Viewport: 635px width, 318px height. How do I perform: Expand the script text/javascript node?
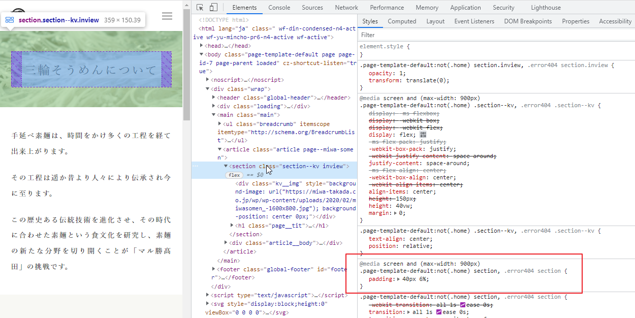(208, 295)
